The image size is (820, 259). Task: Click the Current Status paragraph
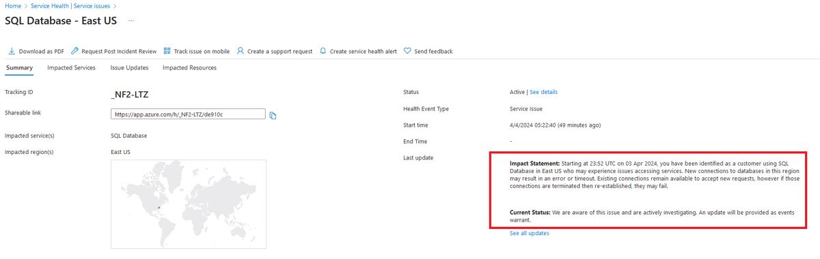(652, 216)
